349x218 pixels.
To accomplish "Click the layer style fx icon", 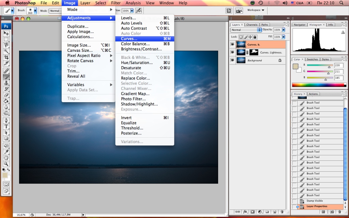I will [245, 212].
